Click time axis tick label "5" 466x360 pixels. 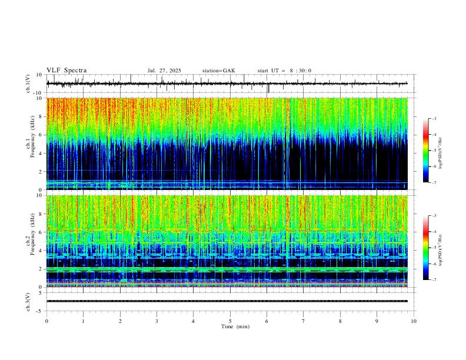(230, 321)
